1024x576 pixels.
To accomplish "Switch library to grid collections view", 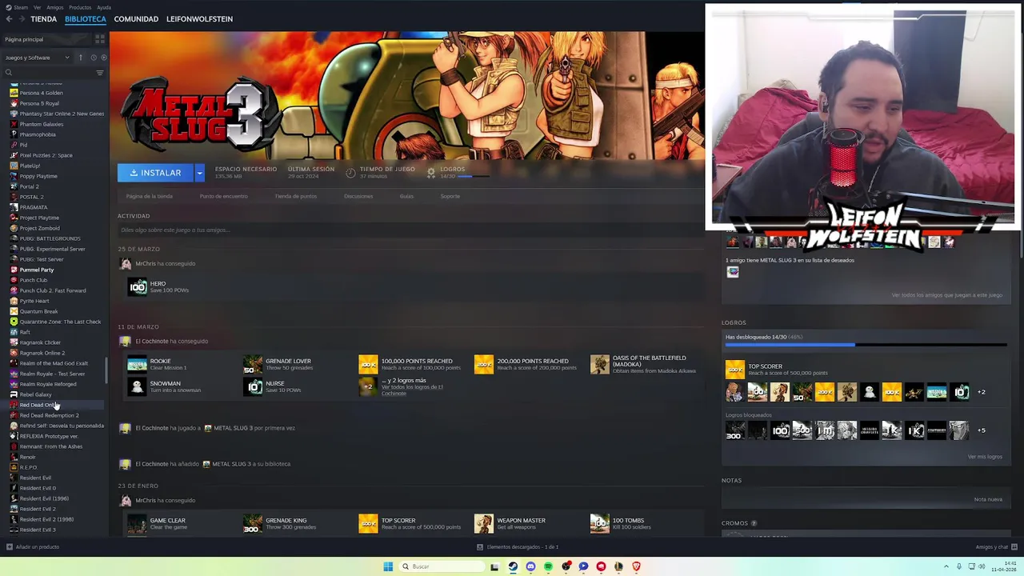I will click(x=100, y=38).
